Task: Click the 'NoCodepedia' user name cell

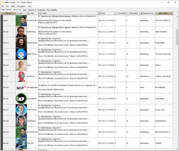Action: point(164,87)
